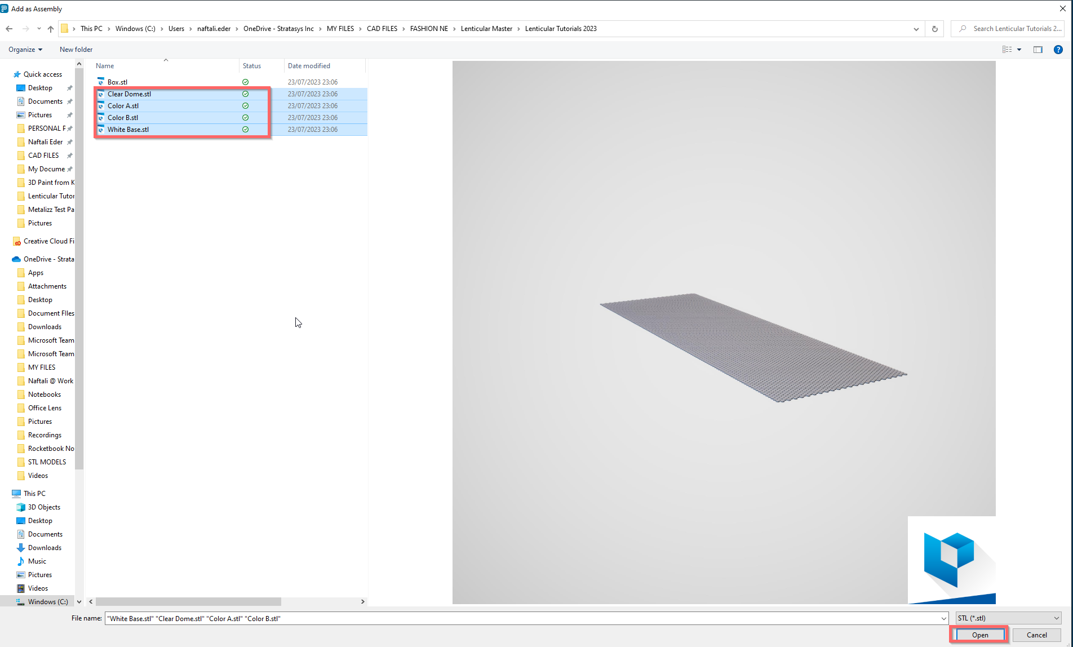Screen dimensions: 1073x647
Task: Expand the STL file type dropdown
Action: (x=1008, y=618)
